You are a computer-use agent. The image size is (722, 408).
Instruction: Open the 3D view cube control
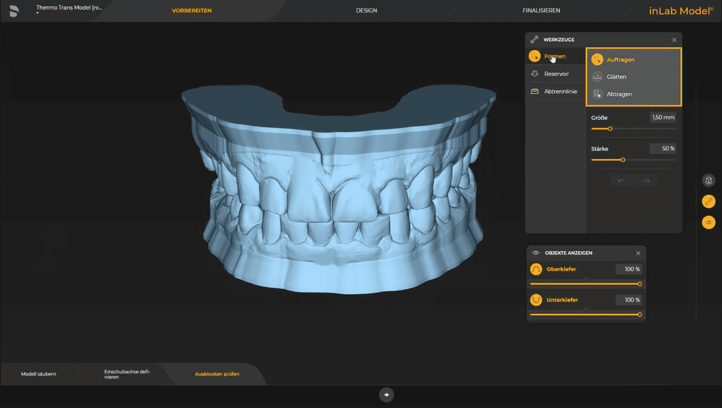coord(708,180)
